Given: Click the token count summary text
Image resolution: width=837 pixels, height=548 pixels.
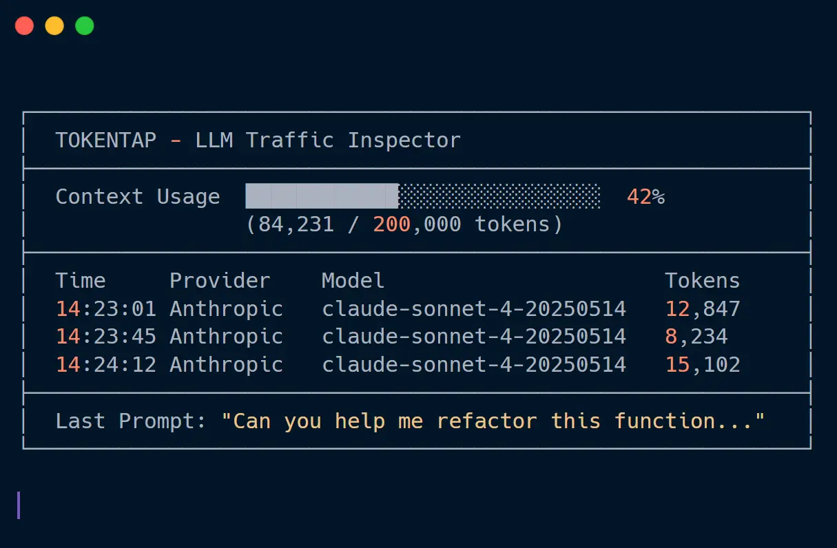Looking at the screenshot, I should pyautogui.click(x=404, y=224).
